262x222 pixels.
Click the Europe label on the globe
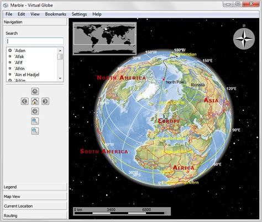pyautogui.click(x=169, y=121)
